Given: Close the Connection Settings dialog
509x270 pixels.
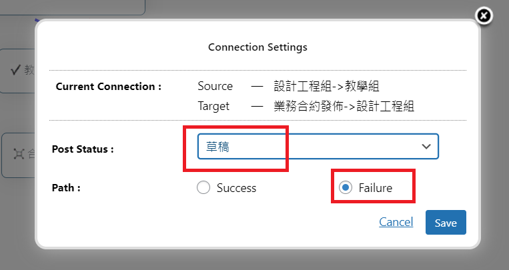Looking at the screenshot, I should coord(484,16).
